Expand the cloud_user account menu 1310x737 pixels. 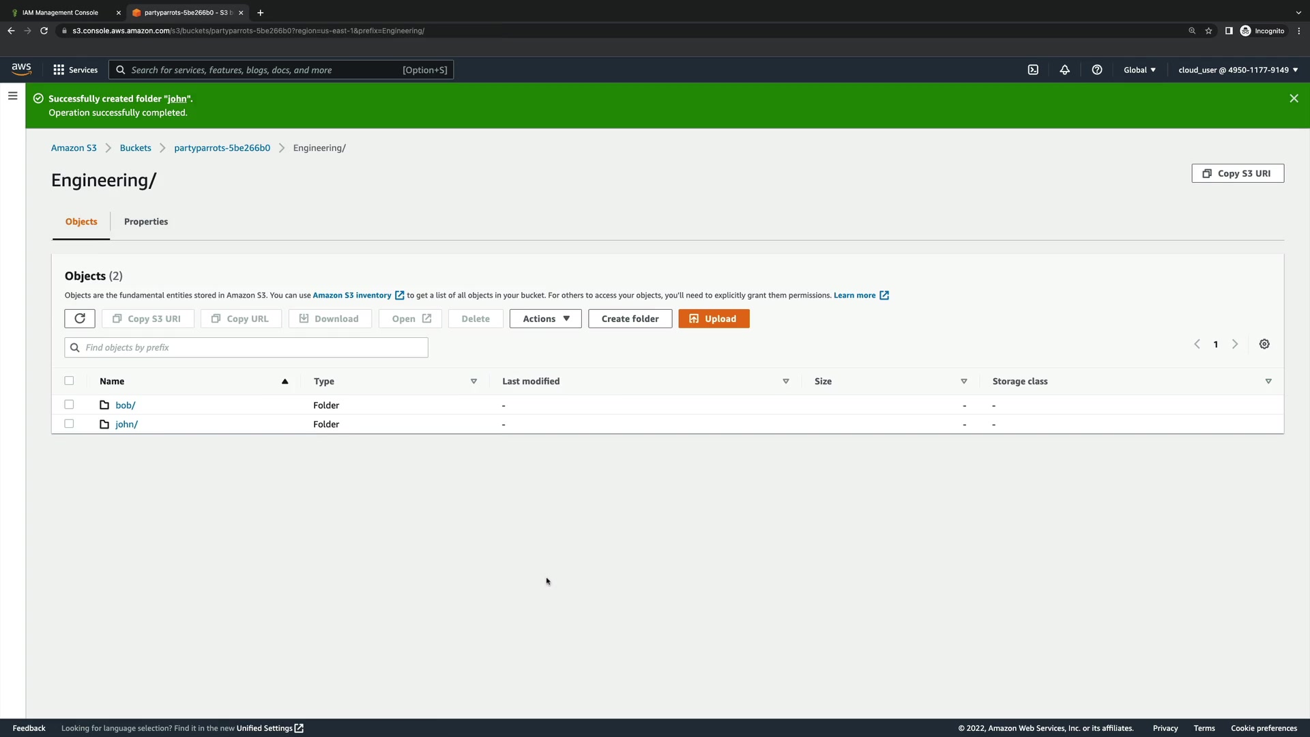coord(1238,70)
